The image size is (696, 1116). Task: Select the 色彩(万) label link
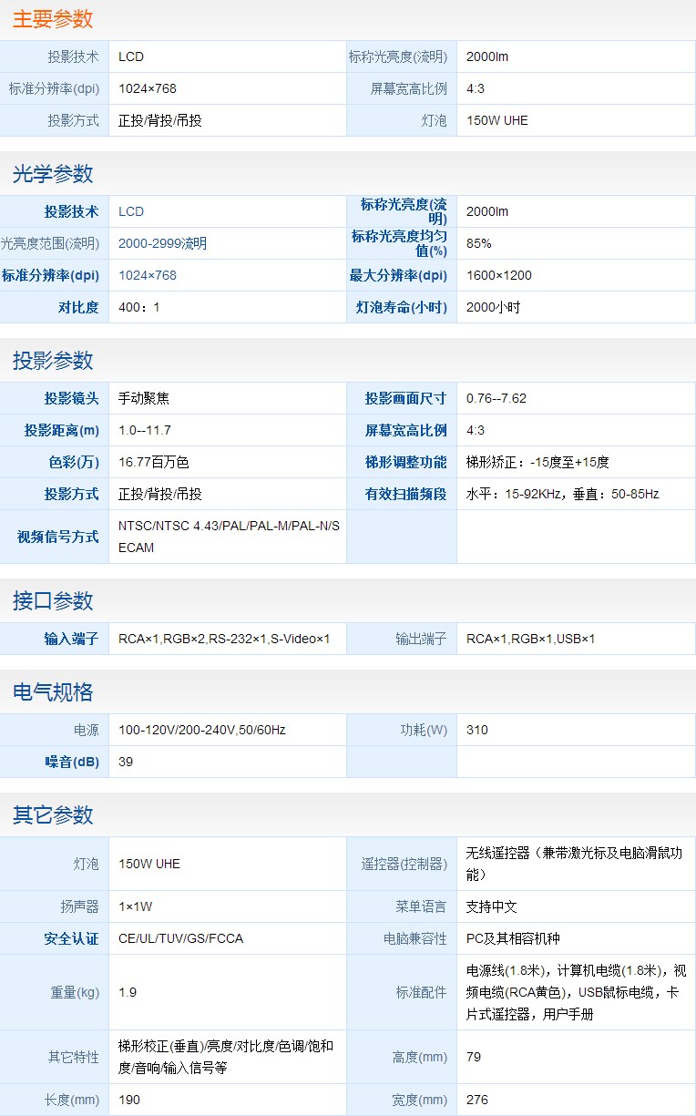tap(74, 462)
